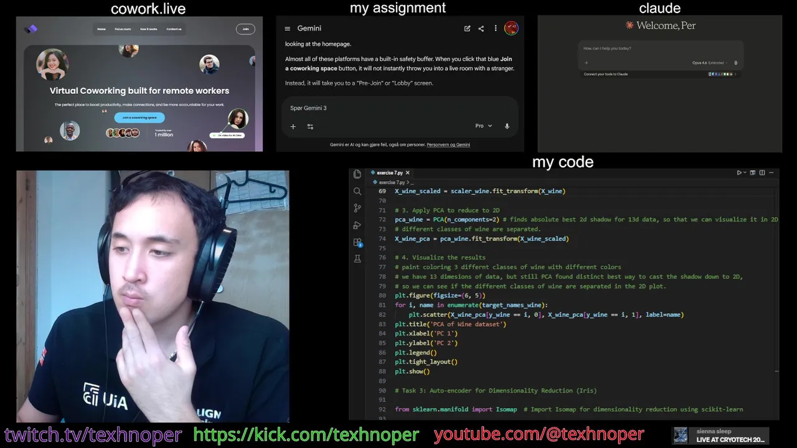Viewport: 797px width, 448px height.
Task: Click the Gemini title text
Action: tap(309, 29)
